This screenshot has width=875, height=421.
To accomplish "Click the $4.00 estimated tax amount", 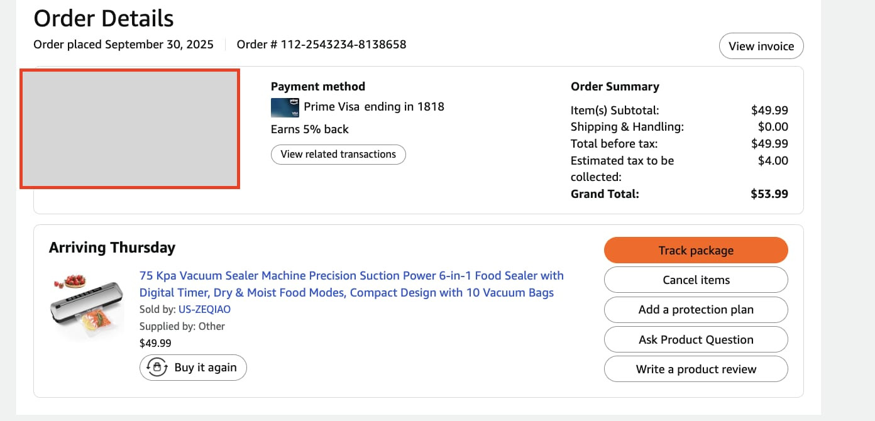I will point(773,160).
